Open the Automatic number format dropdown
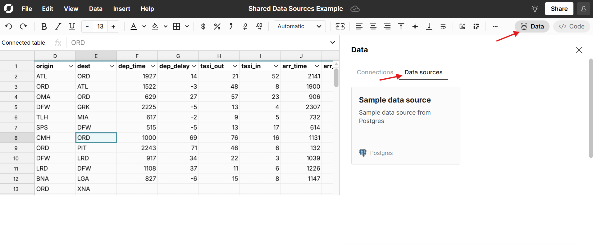593x245 pixels. pos(299,26)
